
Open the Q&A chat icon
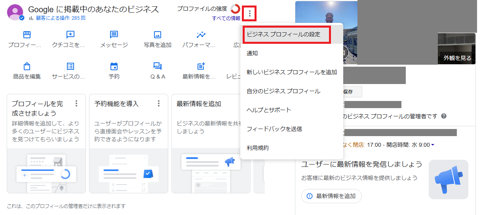pos(158,66)
